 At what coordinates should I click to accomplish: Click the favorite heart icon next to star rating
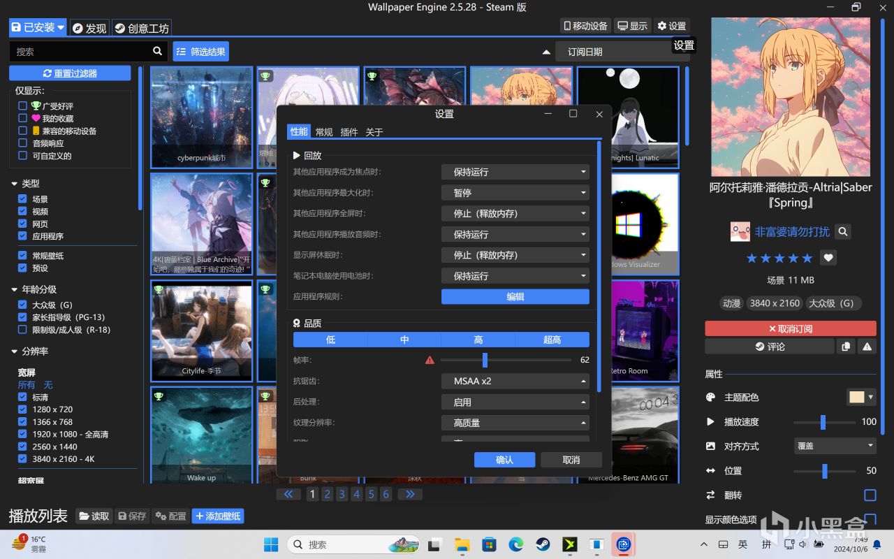pos(828,258)
